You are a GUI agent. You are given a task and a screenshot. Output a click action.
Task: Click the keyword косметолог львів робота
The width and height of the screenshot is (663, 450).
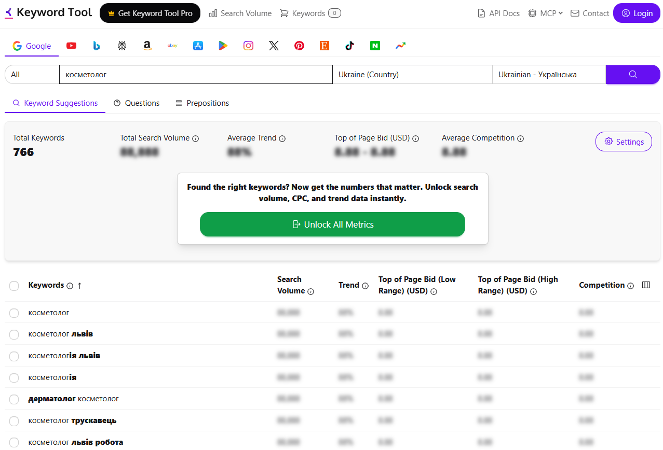tap(76, 442)
